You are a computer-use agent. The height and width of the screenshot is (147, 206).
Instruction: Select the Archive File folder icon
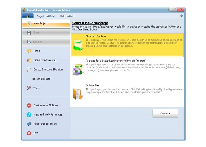click(x=78, y=94)
